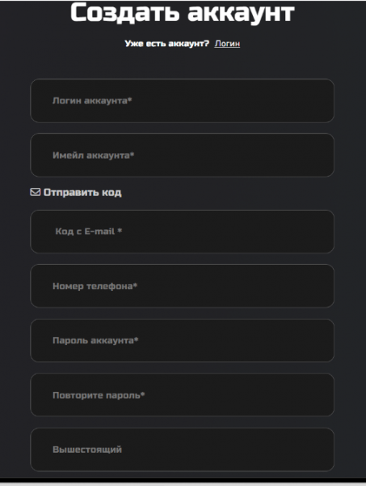The width and height of the screenshot is (366, 486).
Task: Click the Имейл аккаунта* placeholder label
Action: pyautogui.click(x=94, y=155)
